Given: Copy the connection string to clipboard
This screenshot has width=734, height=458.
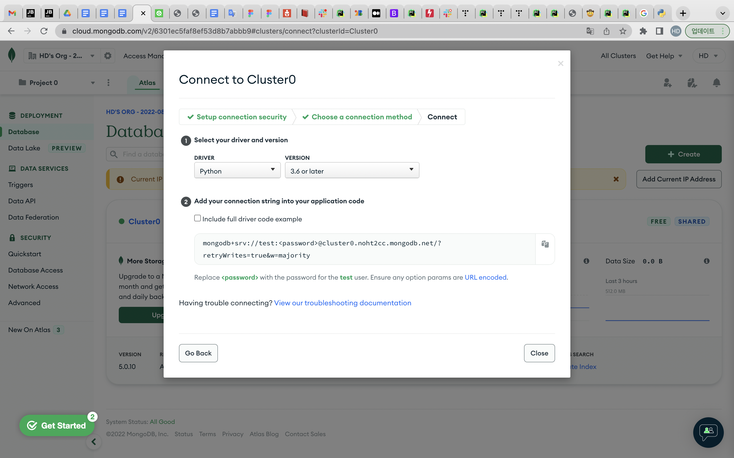Looking at the screenshot, I should 545,244.
